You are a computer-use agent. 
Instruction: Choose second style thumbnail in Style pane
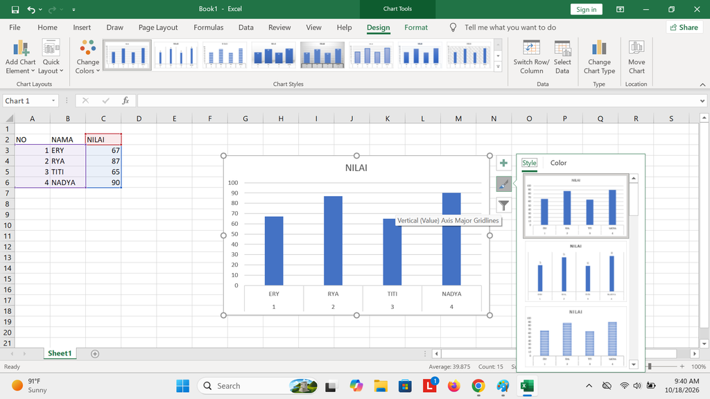tap(575, 271)
